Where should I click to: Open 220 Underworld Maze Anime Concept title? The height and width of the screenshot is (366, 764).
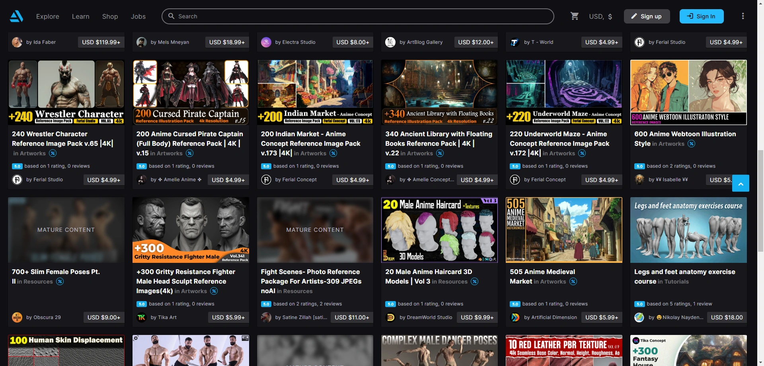tap(559, 143)
